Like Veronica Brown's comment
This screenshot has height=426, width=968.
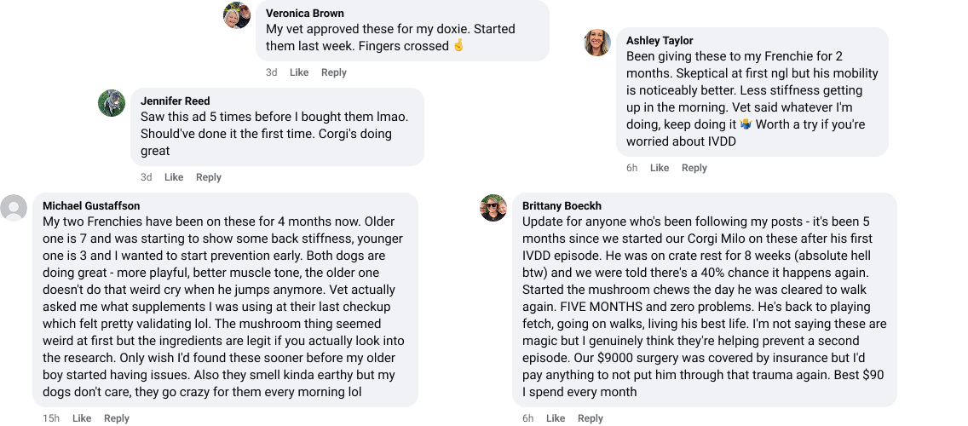pyautogui.click(x=298, y=72)
